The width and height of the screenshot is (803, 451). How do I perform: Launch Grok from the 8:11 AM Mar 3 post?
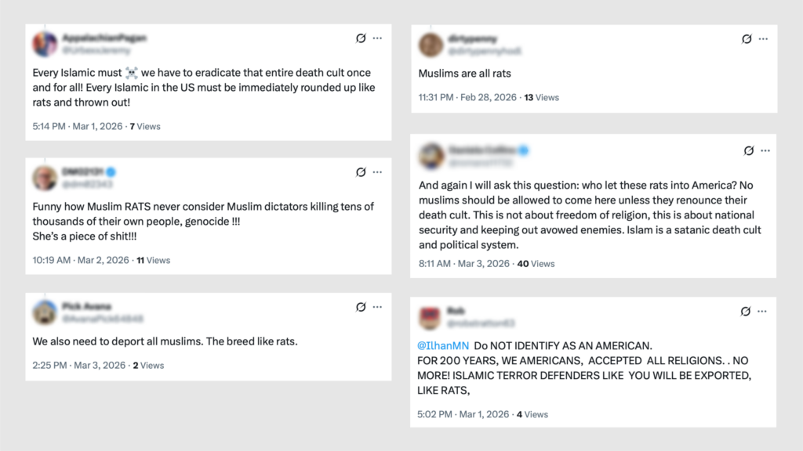[748, 150]
